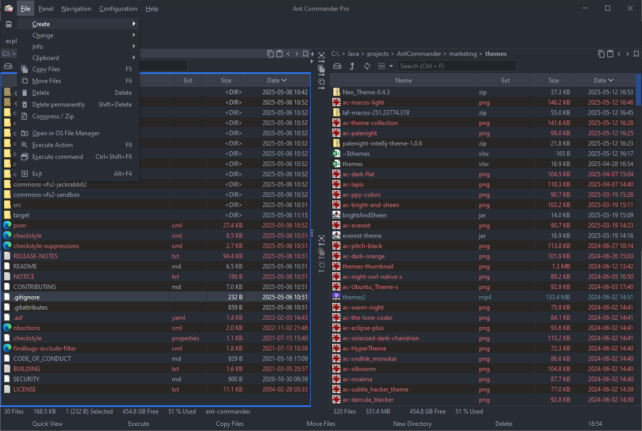
Task: Toggle the right panel Date sort chevron
Action: click(610, 80)
